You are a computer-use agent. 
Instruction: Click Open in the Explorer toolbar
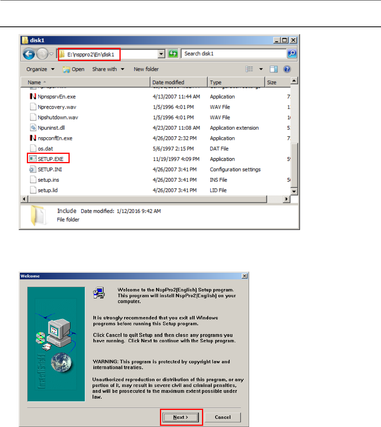pos(74,70)
